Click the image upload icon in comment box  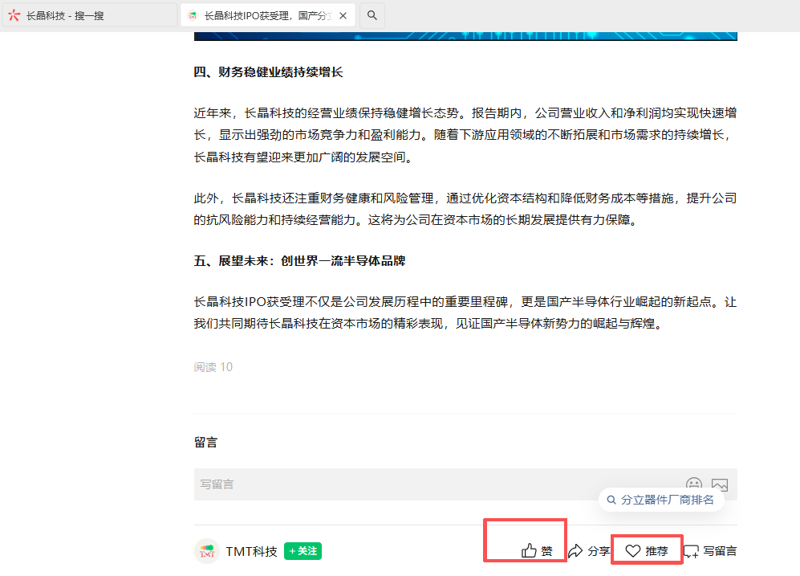click(720, 484)
